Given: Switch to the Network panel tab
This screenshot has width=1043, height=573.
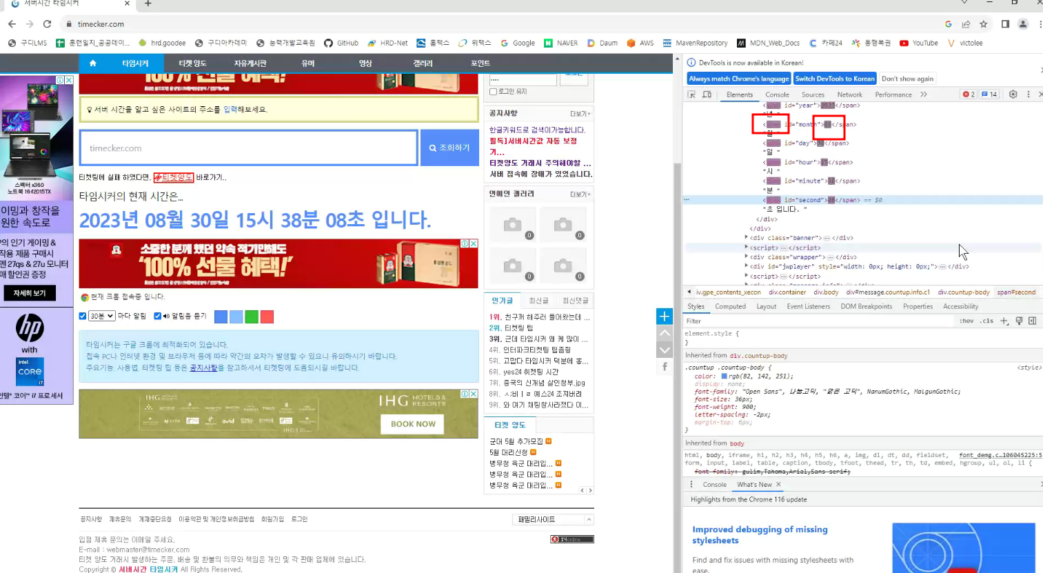Looking at the screenshot, I should pos(849,94).
